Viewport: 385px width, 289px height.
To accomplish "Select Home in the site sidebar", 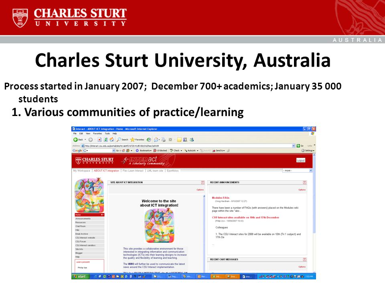I will (x=89, y=215).
